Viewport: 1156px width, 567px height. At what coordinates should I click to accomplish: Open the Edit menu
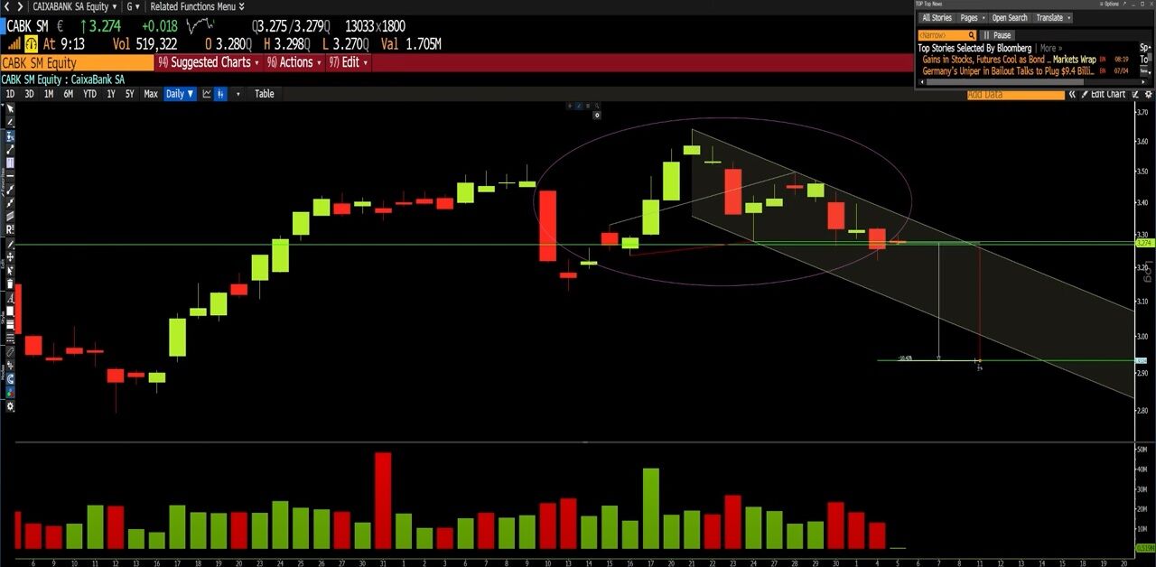pyautogui.click(x=348, y=62)
